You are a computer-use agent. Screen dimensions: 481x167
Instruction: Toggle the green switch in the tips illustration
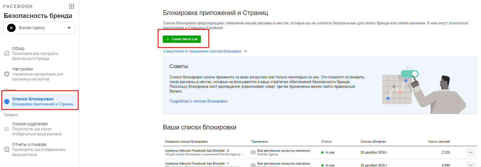(410, 74)
